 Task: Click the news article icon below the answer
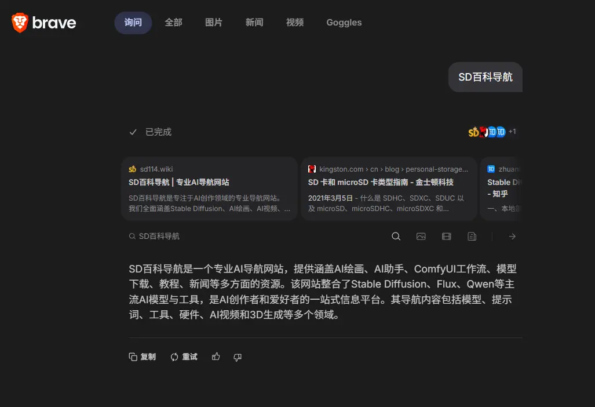tap(471, 236)
